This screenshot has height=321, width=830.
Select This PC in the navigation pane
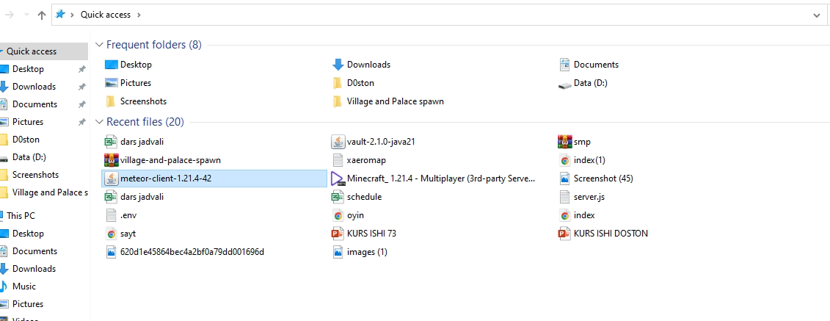21,215
